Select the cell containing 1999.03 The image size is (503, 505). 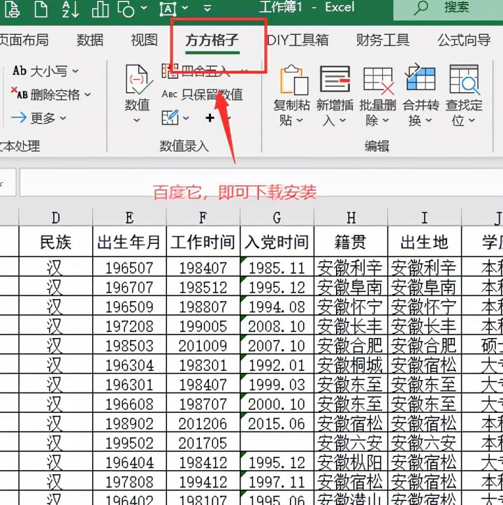(277, 384)
